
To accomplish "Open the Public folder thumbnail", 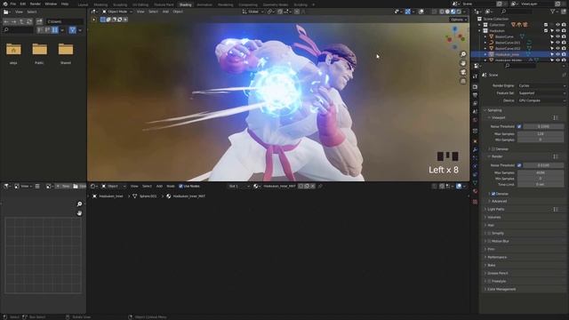I will tap(39, 49).
